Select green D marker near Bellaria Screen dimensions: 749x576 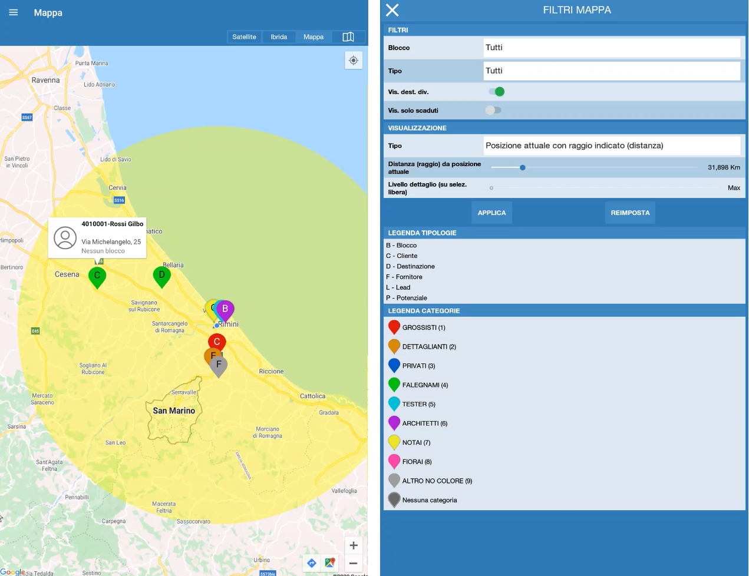161,275
